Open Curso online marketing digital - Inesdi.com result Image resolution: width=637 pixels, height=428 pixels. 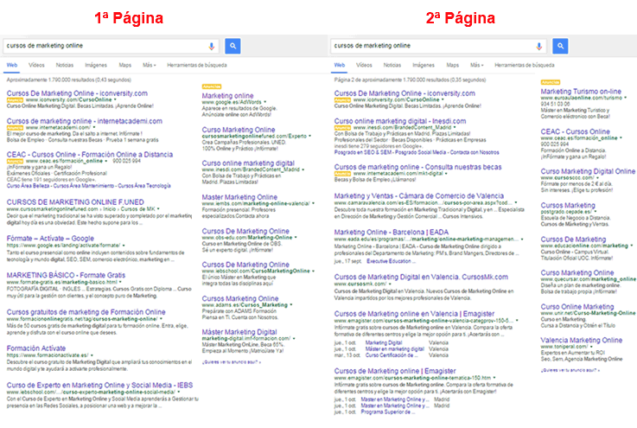(400, 121)
